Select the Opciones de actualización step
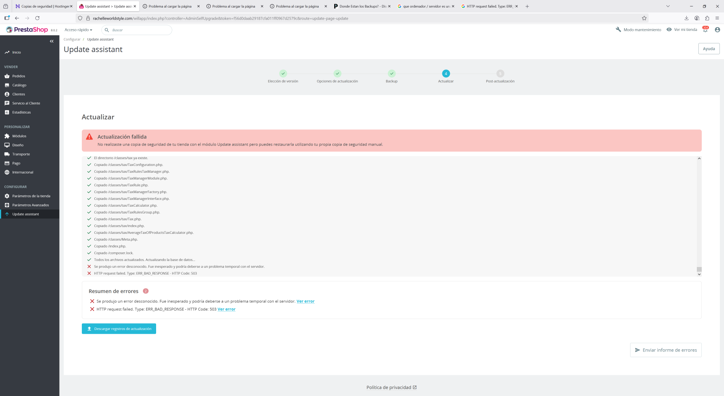 (337, 74)
